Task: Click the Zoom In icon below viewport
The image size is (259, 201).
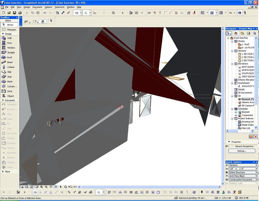Action: [42, 187]
